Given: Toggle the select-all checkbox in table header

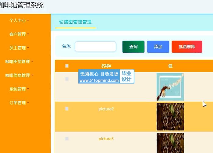Looking at the screenshot, I should (67, 66).
